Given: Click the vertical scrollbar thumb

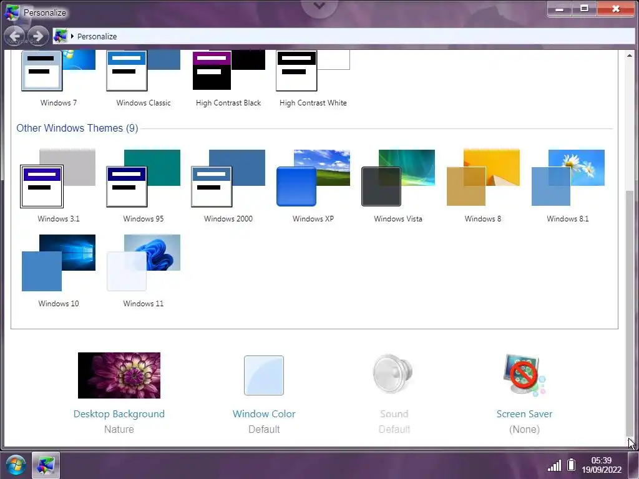Looking at the screenshot, I should tap(630, 313).
